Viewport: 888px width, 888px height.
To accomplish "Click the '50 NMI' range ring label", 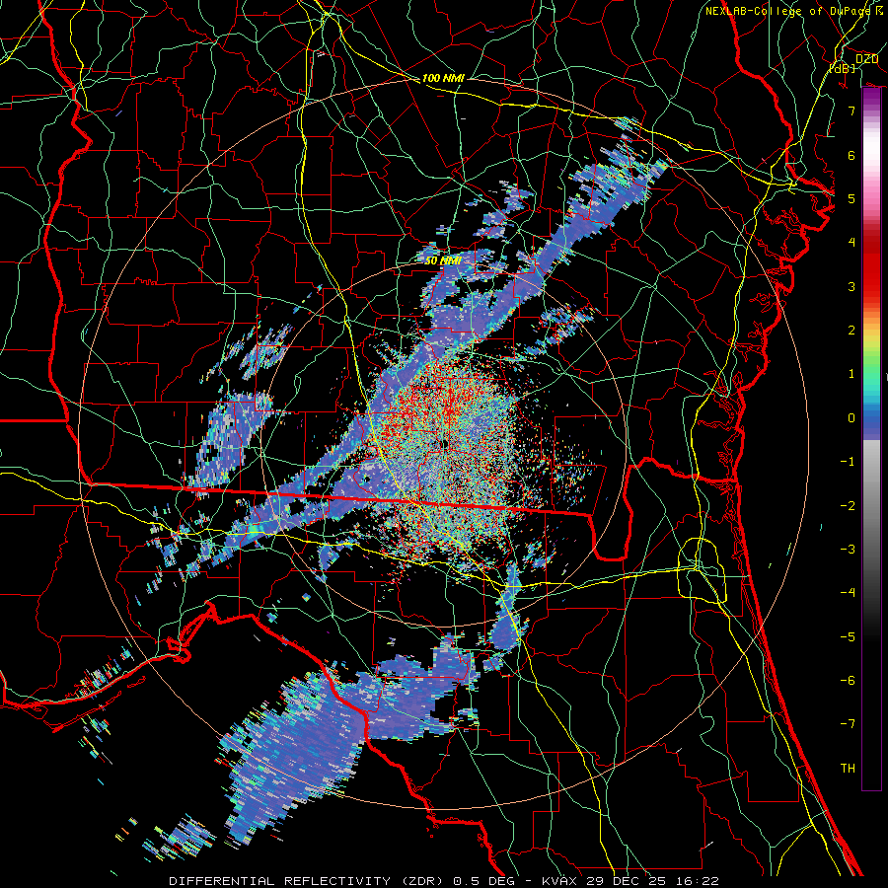I will (443, 260).
